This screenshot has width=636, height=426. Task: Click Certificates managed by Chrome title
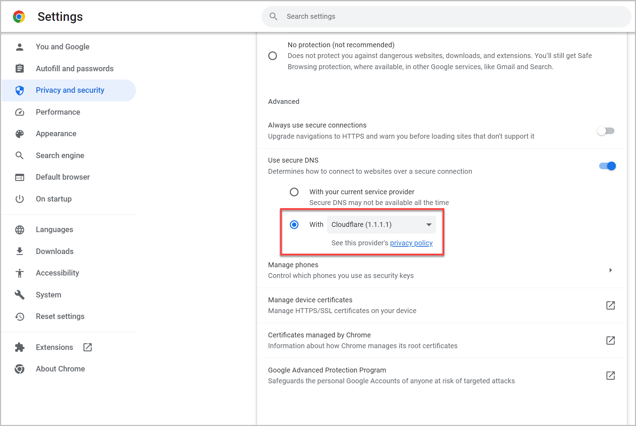[319, 335]
